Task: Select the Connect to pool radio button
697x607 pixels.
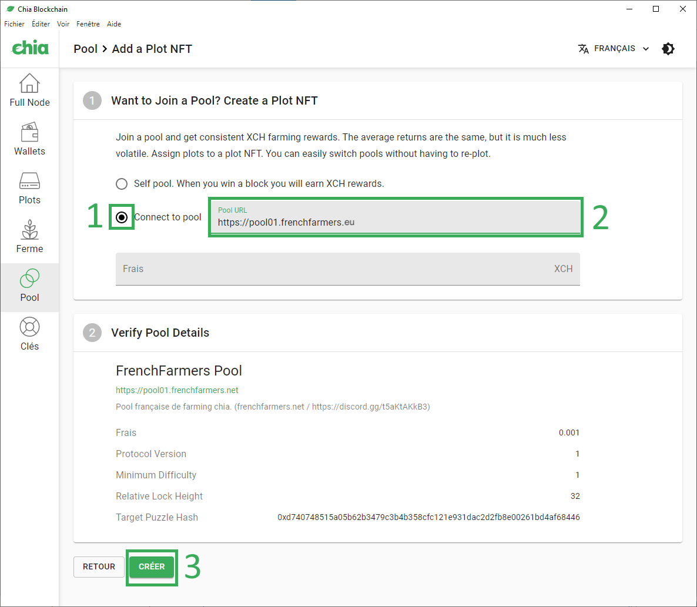Action: pyautogui.click(x=122, y=217)
